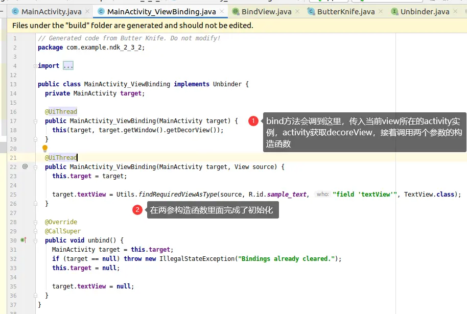Click the yellow light bulb intention icon
Screen dimensions: 467x314
[45, 148]
